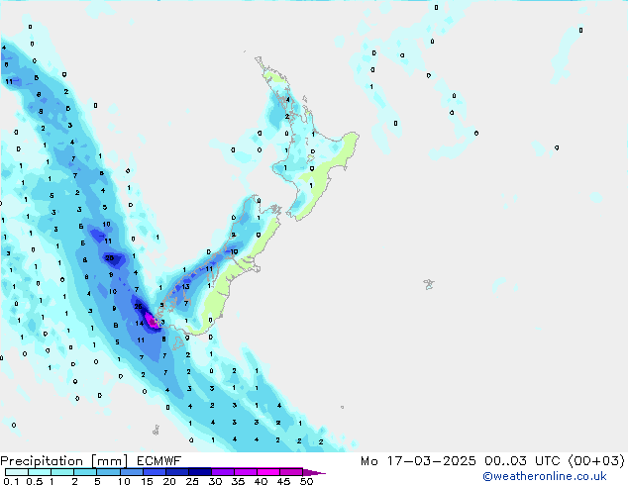Click the '26' precipitation value on the map
Viewport: 628px width, 485px height.
tap(138, 307)
